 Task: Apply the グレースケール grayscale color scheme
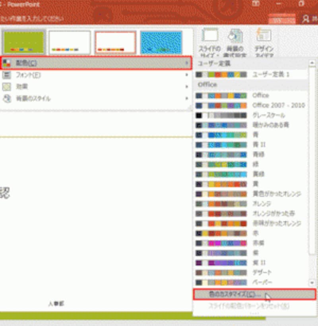[251, 115]
